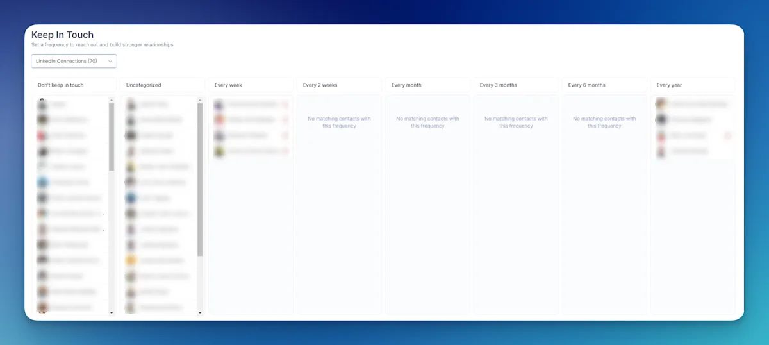
Task: Select the Every 2 weeks column header
Action: coord(340,85)
